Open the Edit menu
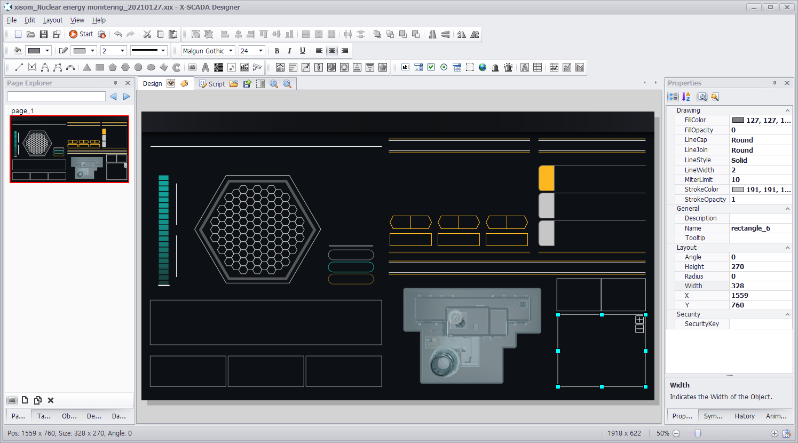798x443 pixels. tap(30, 20)
